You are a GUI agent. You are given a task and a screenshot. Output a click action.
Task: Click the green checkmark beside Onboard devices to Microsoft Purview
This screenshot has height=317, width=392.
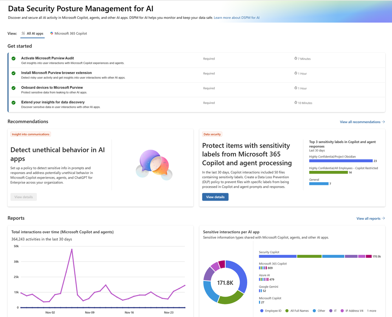[x=13, y=88]
